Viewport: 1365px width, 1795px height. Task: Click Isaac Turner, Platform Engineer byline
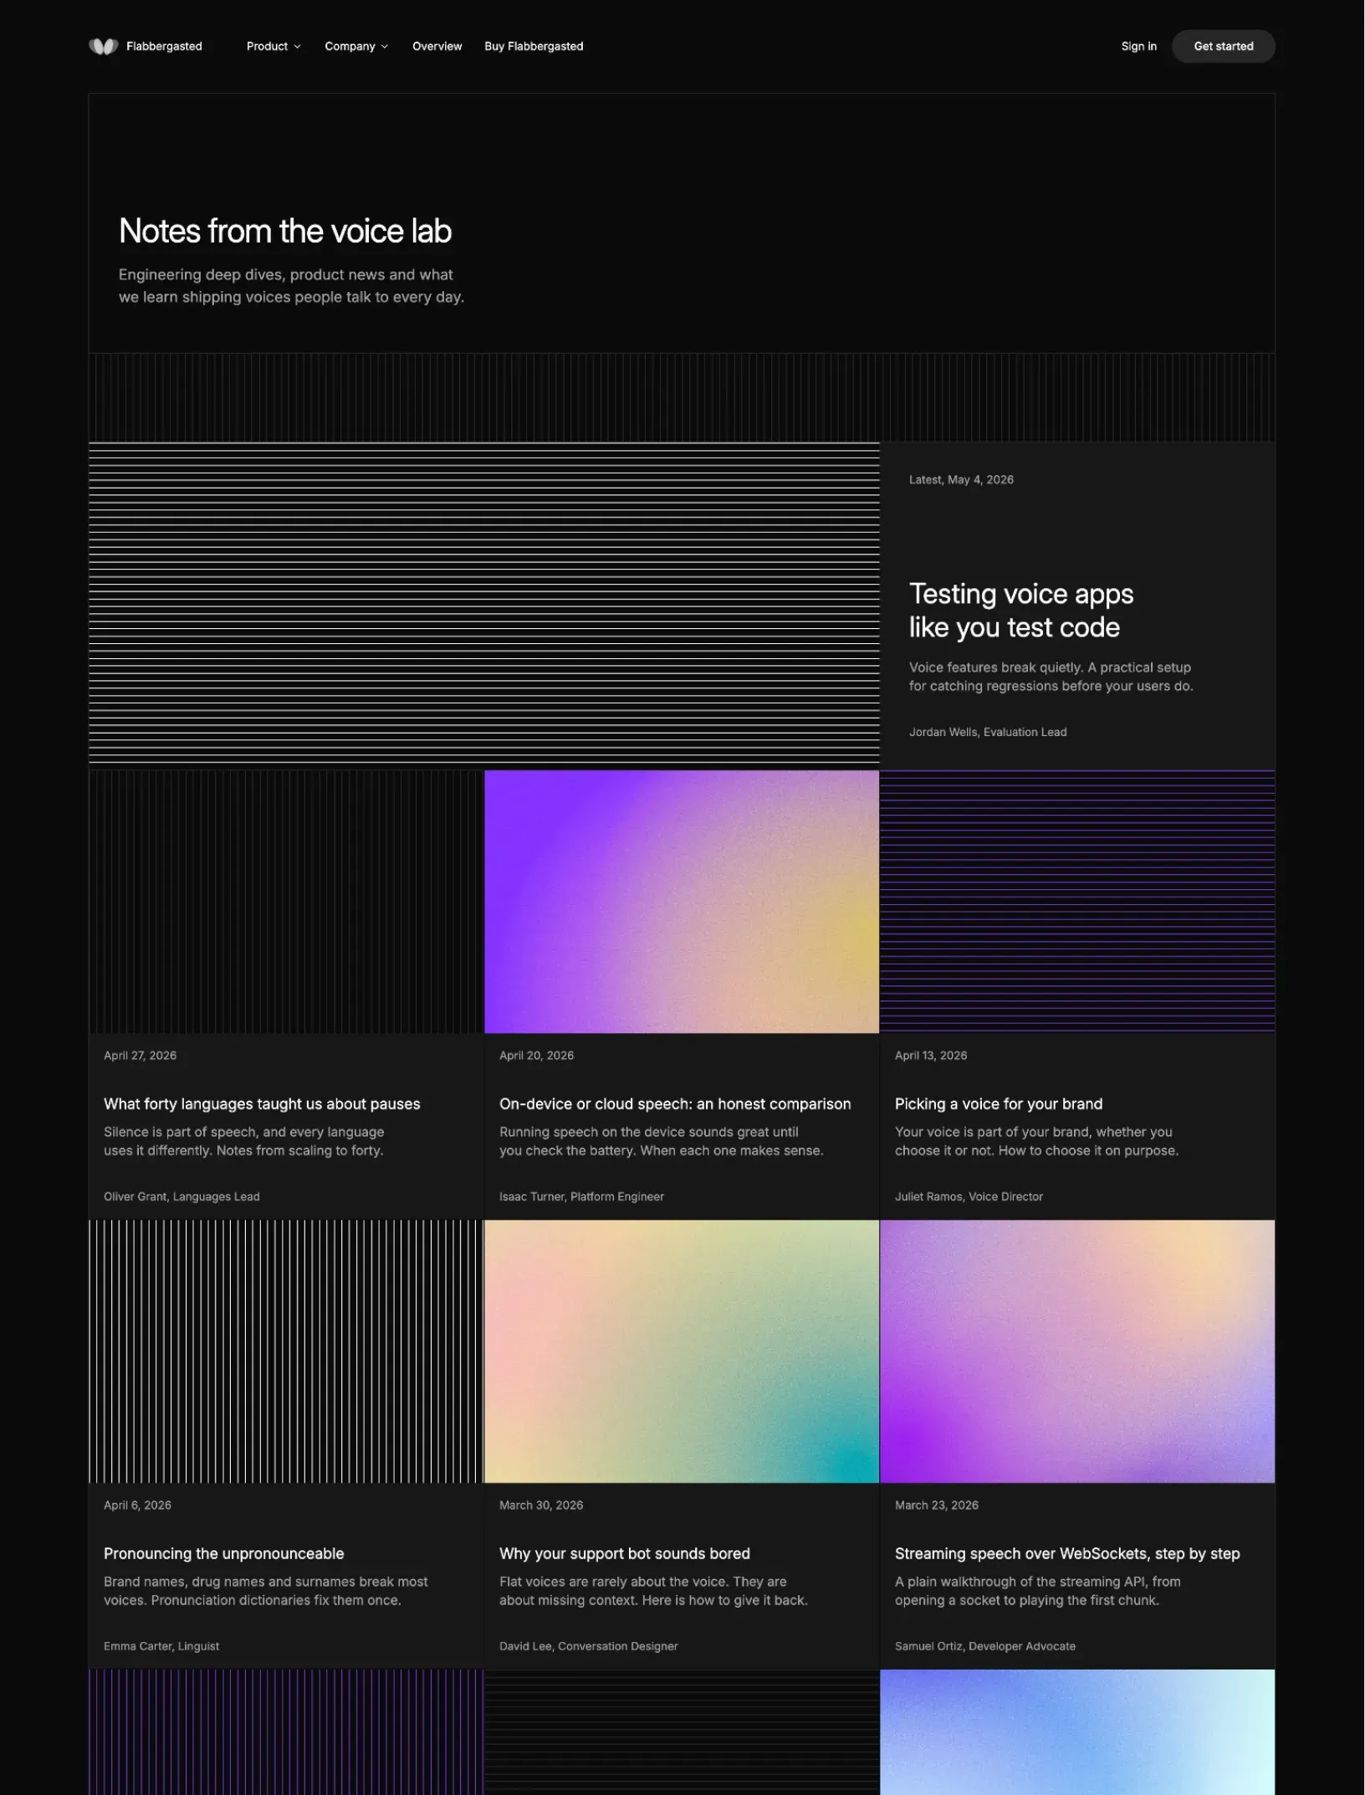click(581, 1197)
